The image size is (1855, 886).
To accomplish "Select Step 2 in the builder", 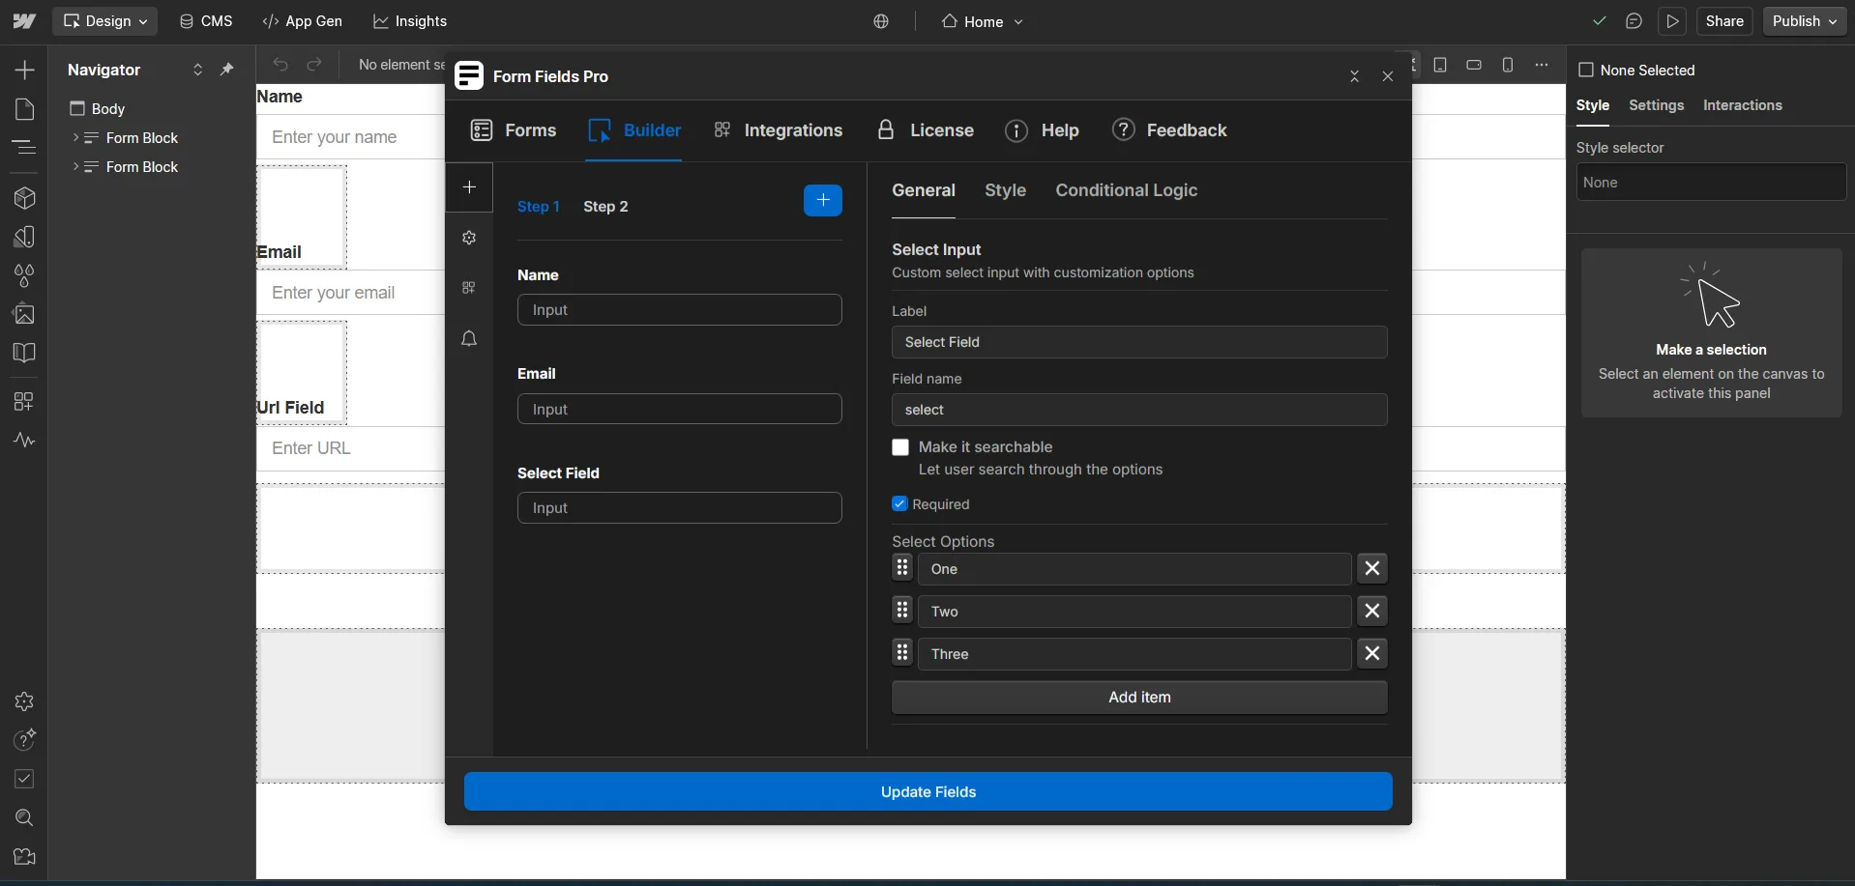I will tap(605, 207).
